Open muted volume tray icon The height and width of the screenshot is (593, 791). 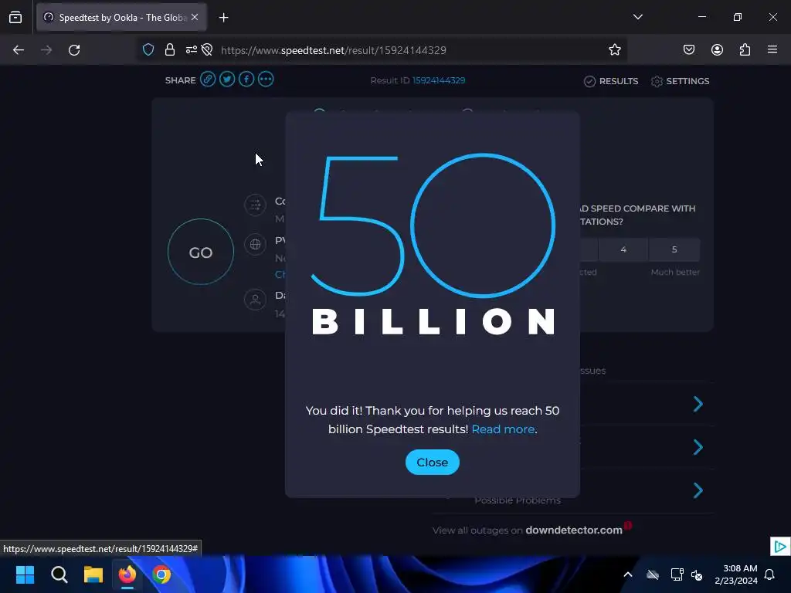(x=697, y=574)
